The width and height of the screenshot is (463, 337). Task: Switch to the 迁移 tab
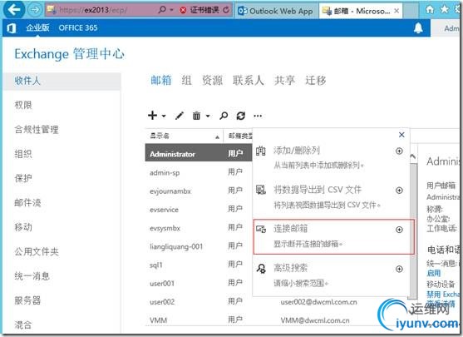(x=315, y=80)
